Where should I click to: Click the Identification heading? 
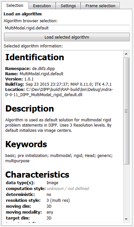point(35,57)
